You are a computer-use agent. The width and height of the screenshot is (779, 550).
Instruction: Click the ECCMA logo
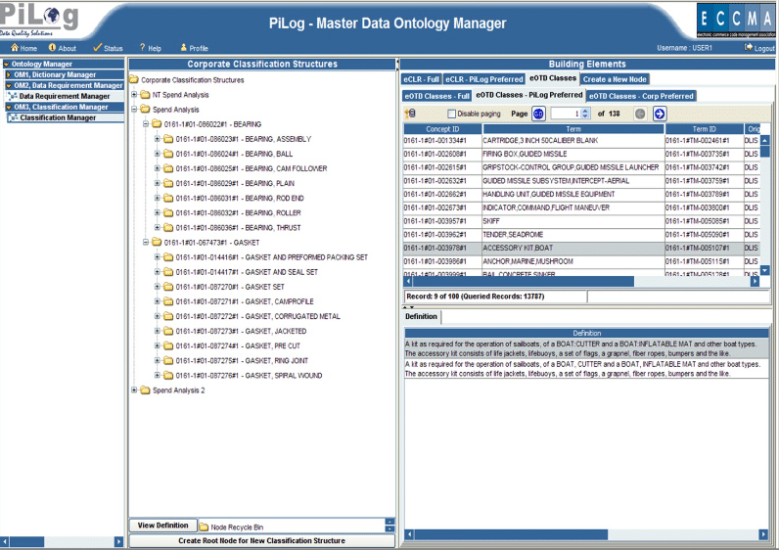tap(736, 21)
